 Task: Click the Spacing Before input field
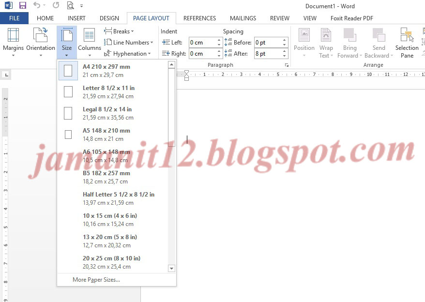[x=268, y=42]
